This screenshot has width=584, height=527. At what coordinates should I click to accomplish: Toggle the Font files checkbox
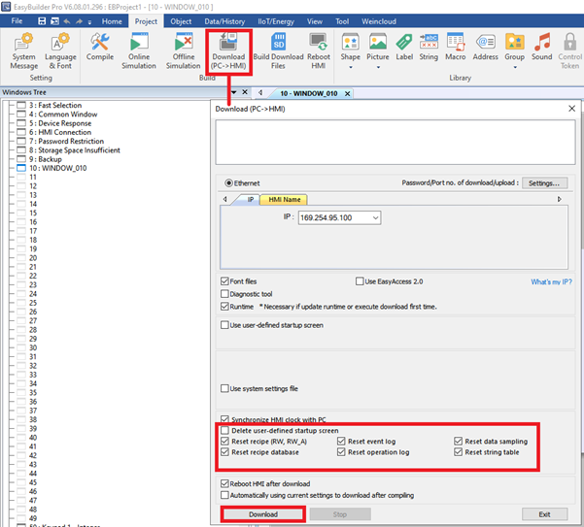point(224,281)
